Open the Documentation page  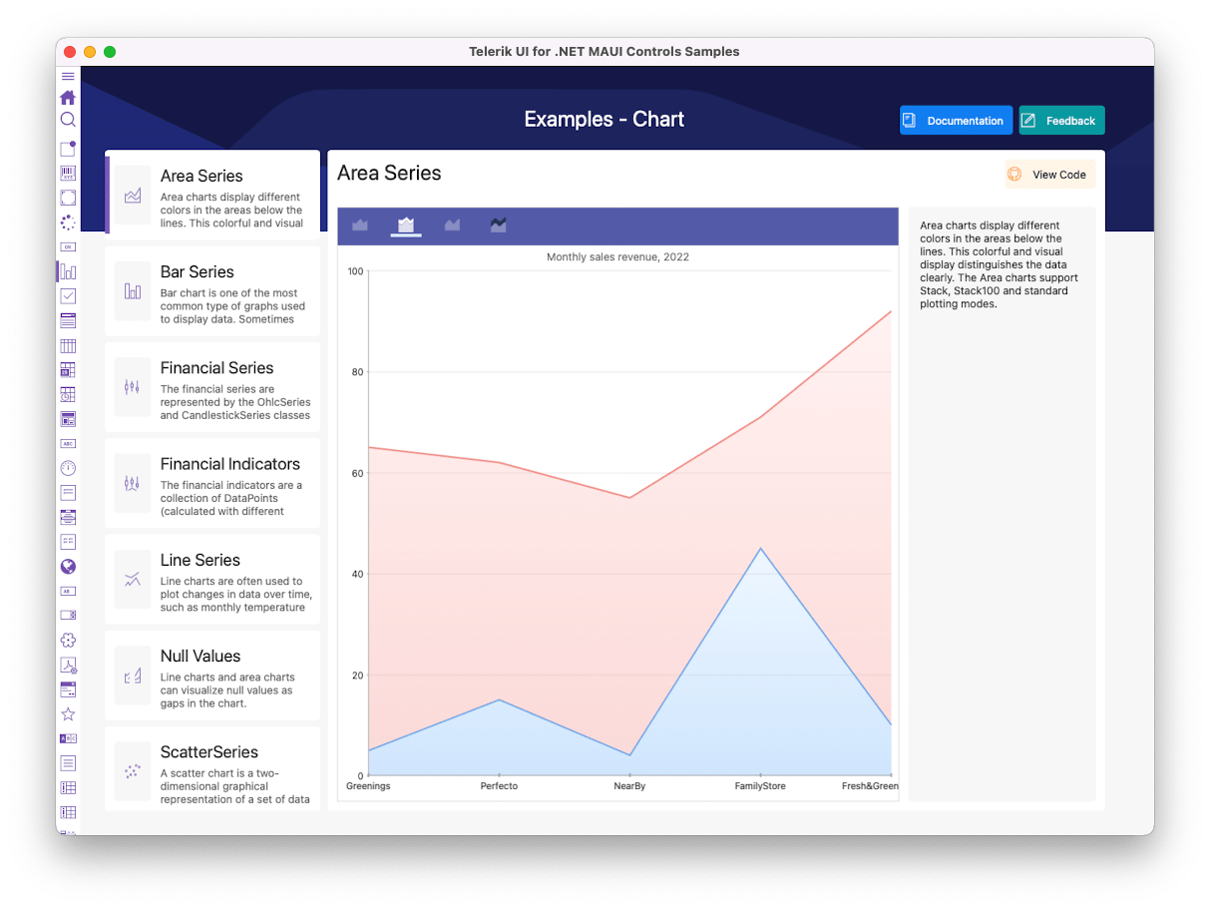(956, 120)
